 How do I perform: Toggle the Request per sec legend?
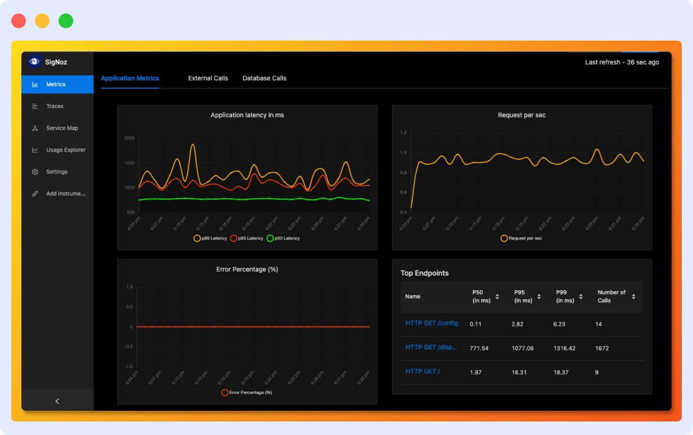[x=504, y=238]
